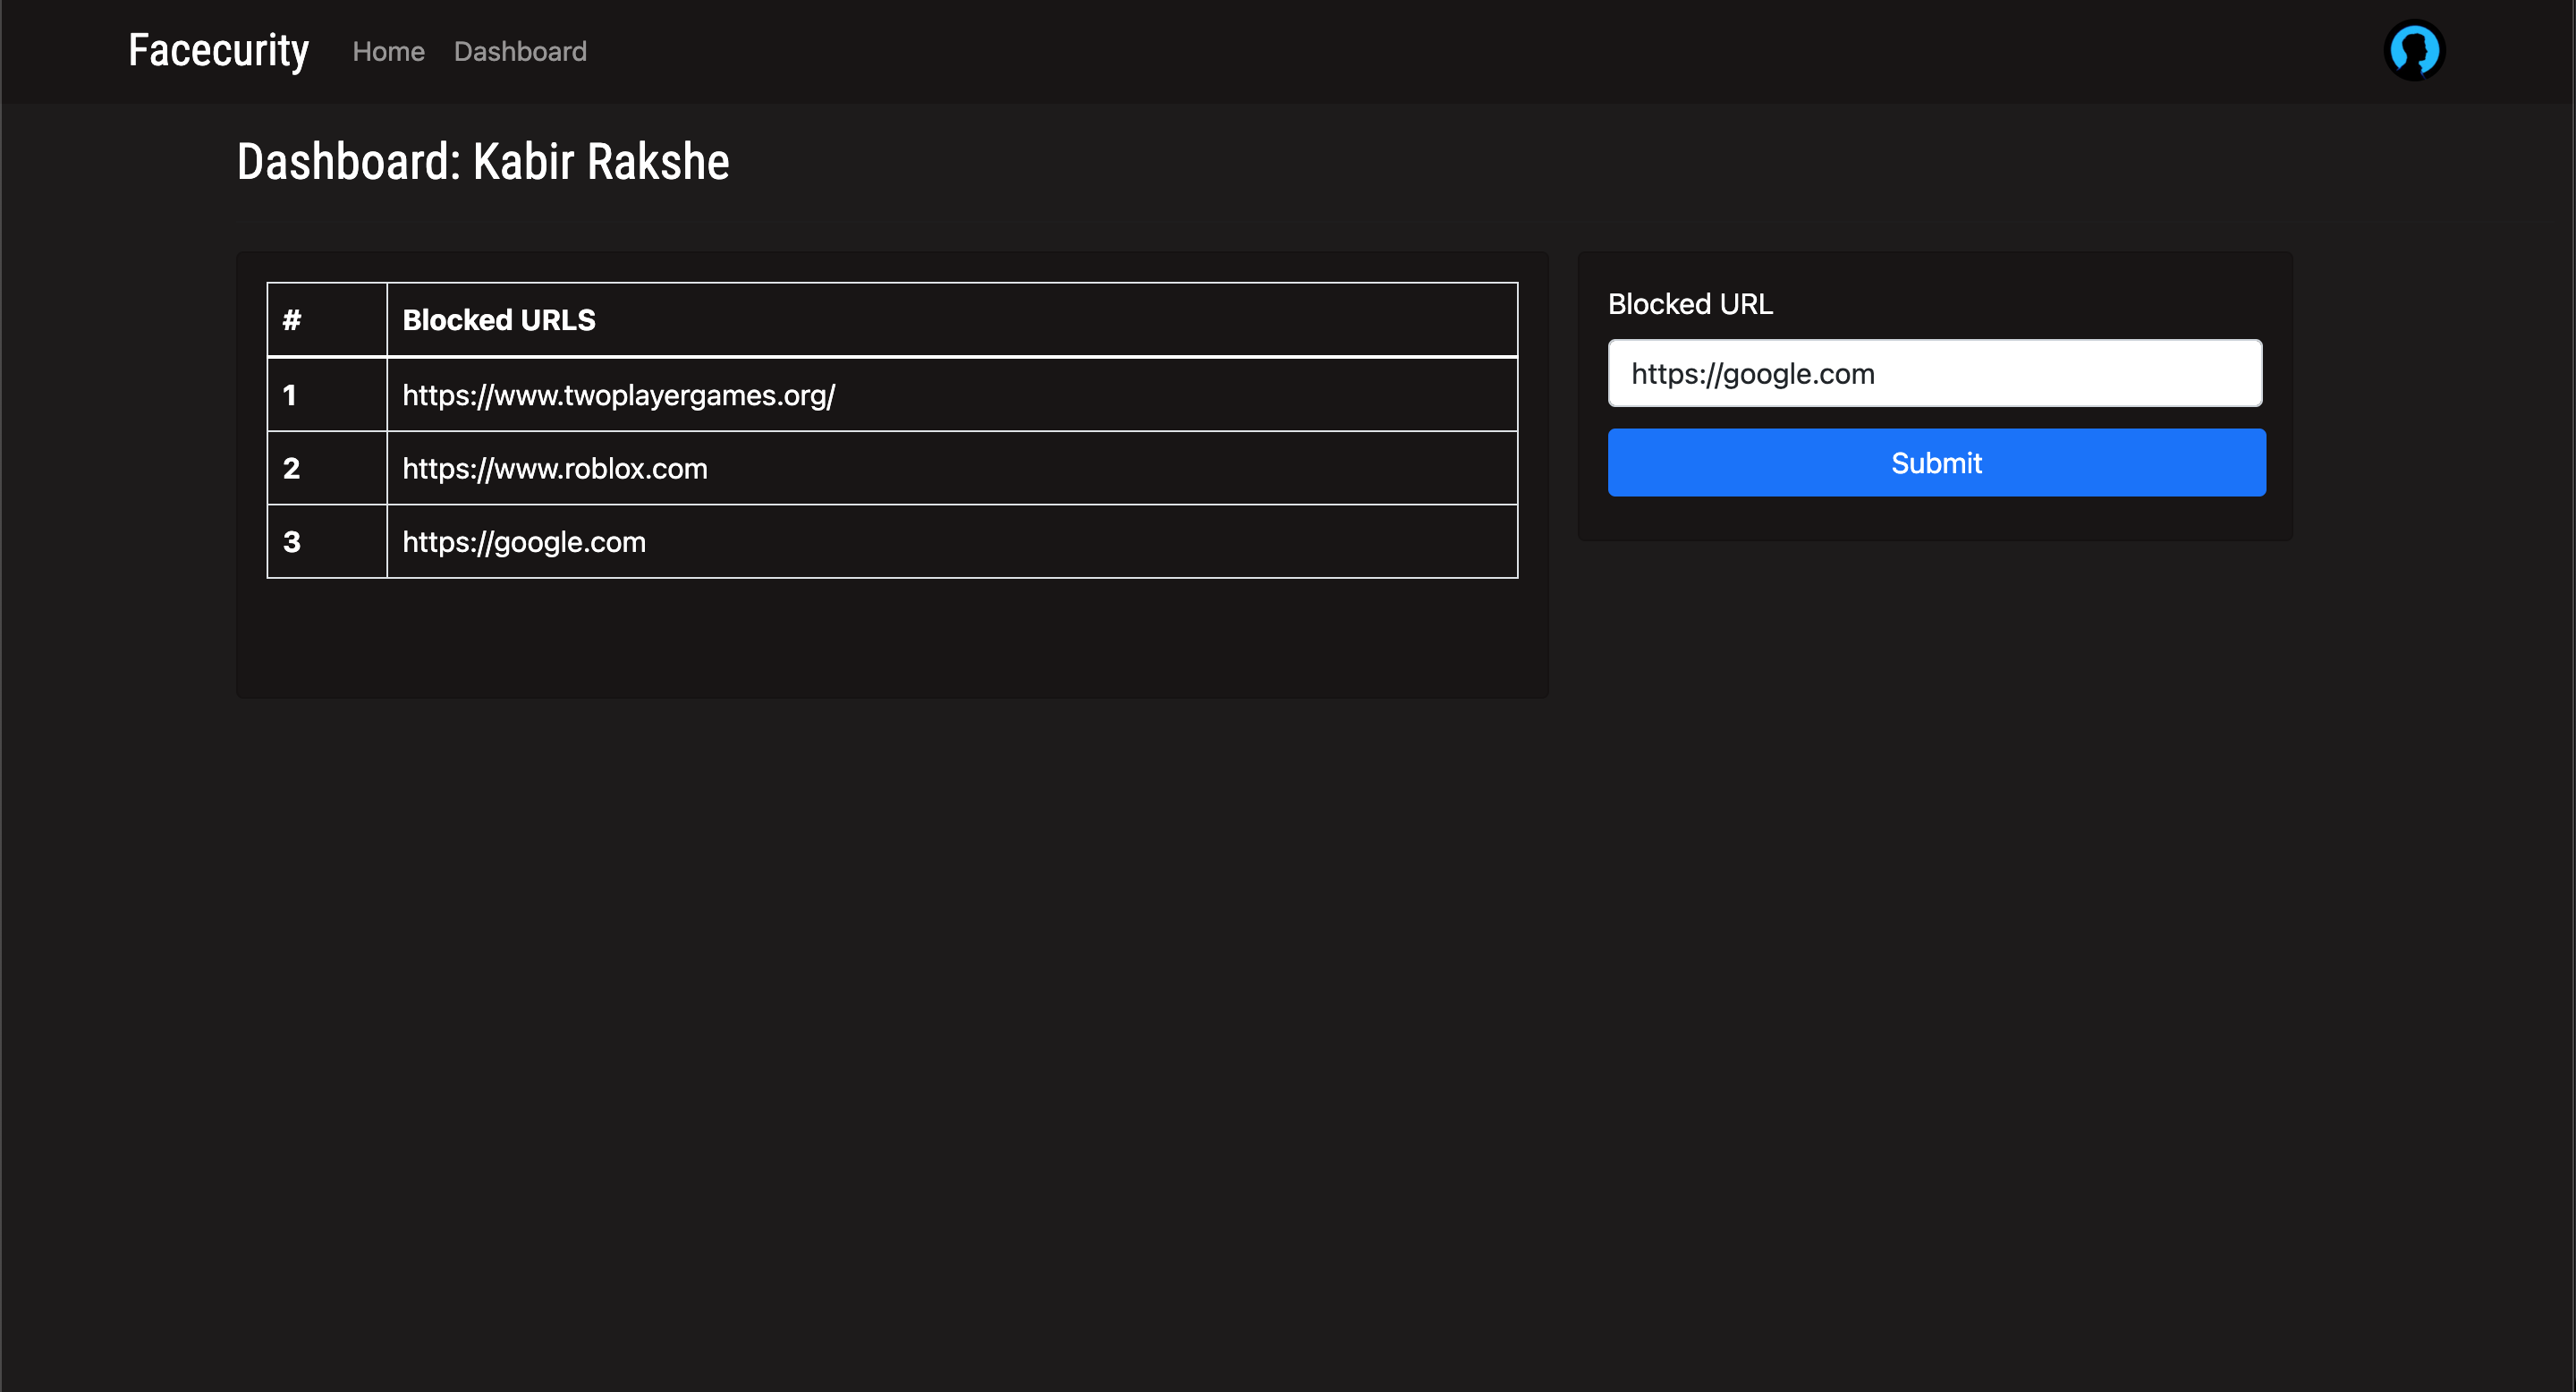
Task: Click the Blocked URL field label
Action: 1690,304
